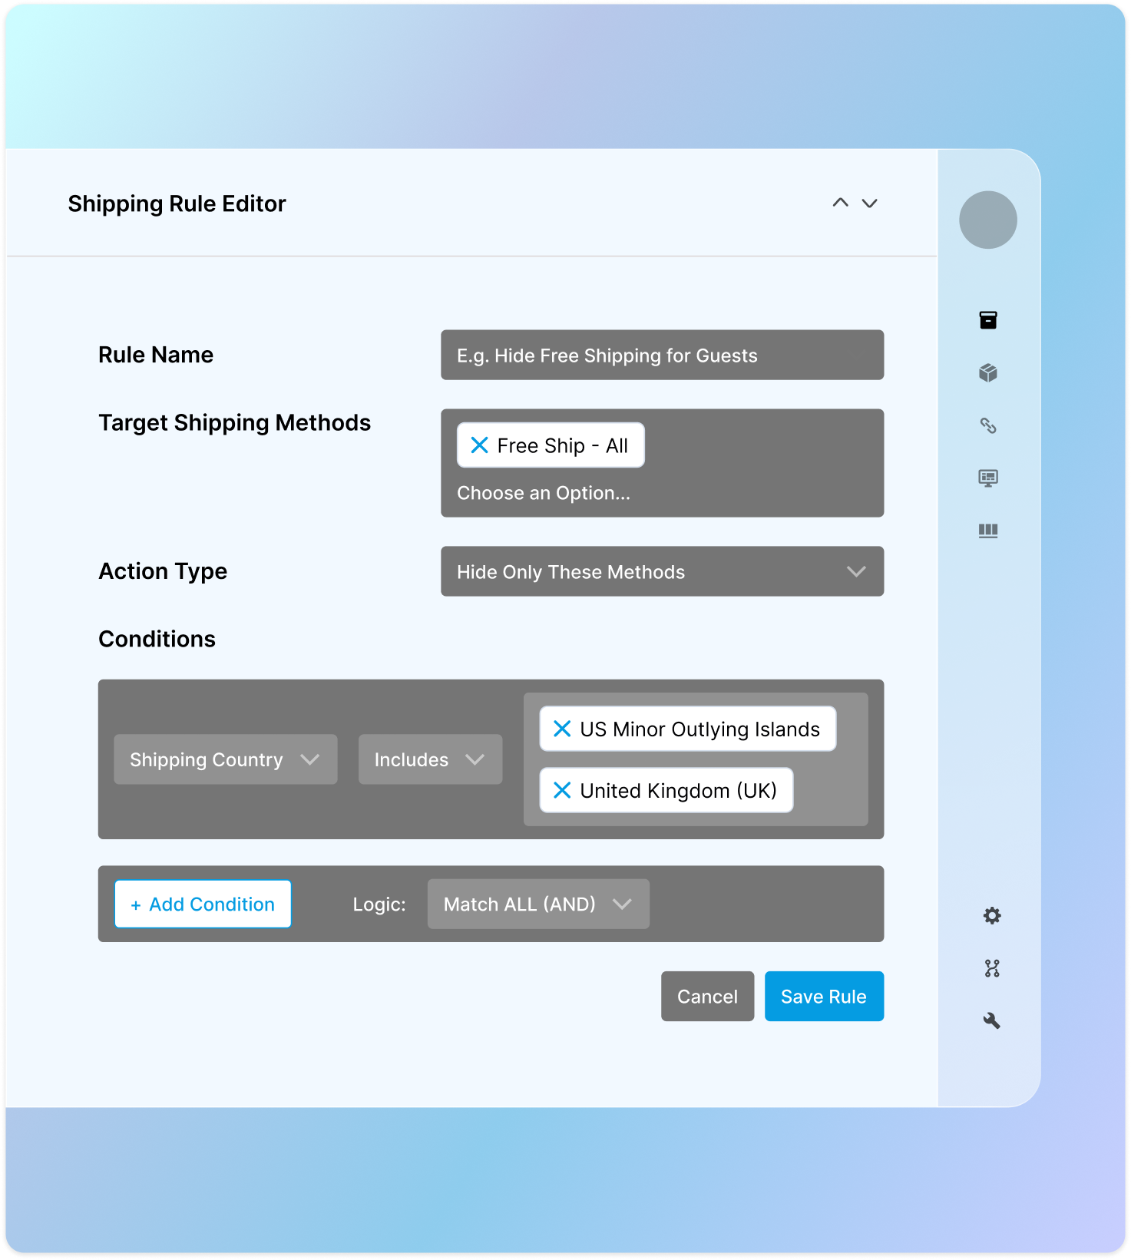Open the wrench tools icon in sidebar
1131x1260 pixels.
[992, 1020]
